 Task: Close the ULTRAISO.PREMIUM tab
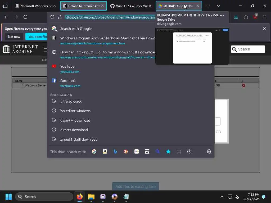pos(197,6)
